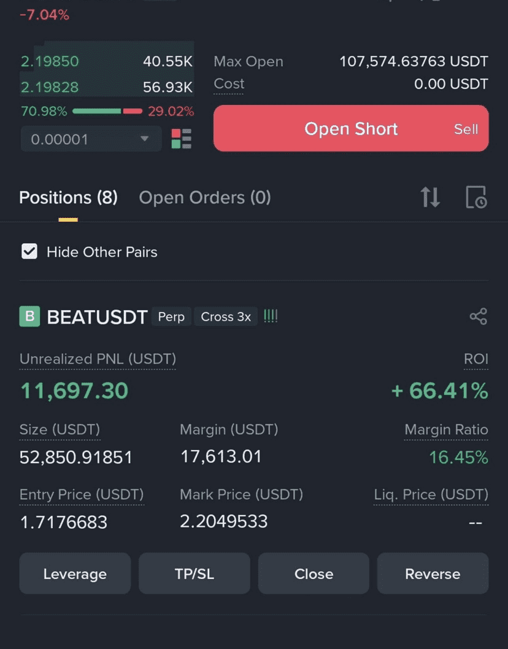The width and height of the screenshot is (508, 649).
Task: Select the Positions (8) tab
Action: (68, 198)
